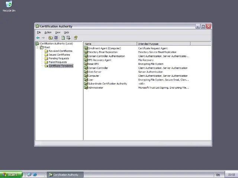The width and height of the screenshot is (238, 178).
Task: Select the Web Server template name
Action: coord(95,72)
